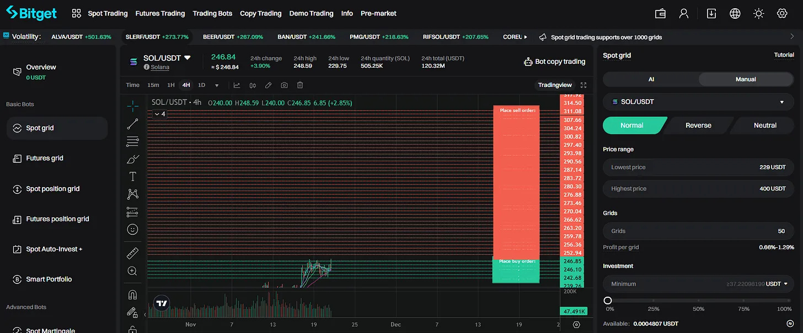The image size is (803, 333).
Task: Open the chart zoom magnifier tool
Action: tap(132, 271)
